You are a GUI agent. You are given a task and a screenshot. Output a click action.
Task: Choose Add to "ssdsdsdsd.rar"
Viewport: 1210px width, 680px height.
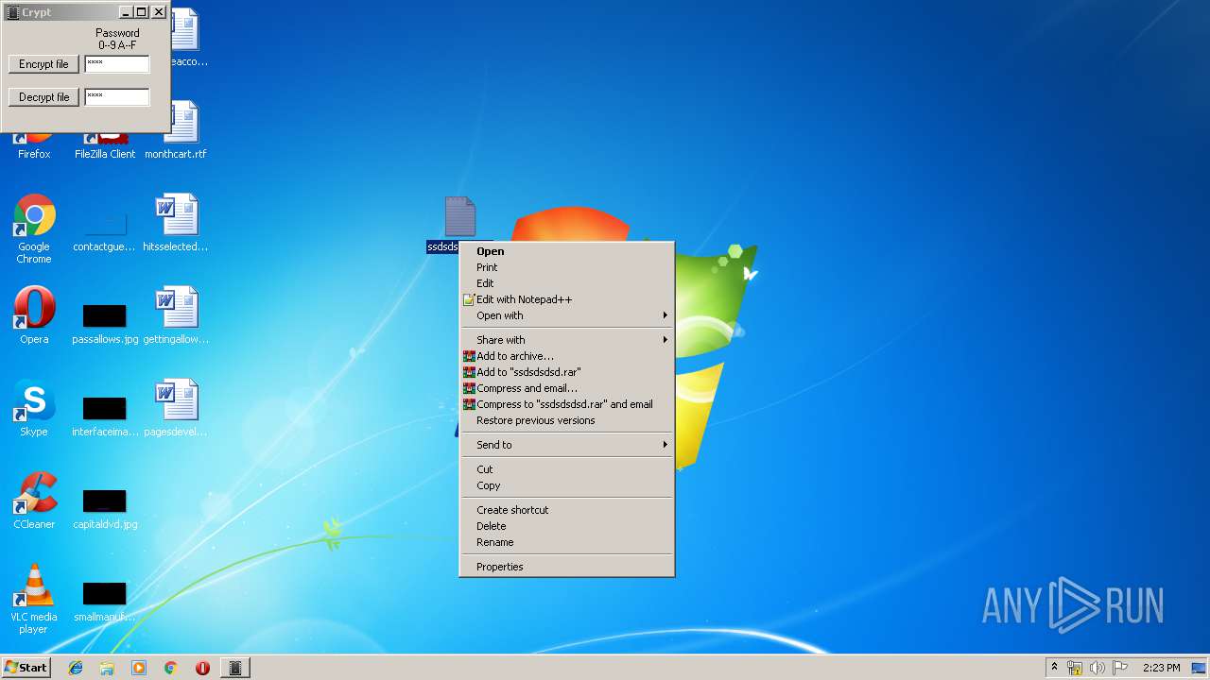click(x=567, y=372)
